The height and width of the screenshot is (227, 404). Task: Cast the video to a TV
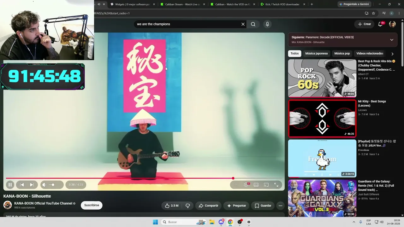tap(266, 185)
